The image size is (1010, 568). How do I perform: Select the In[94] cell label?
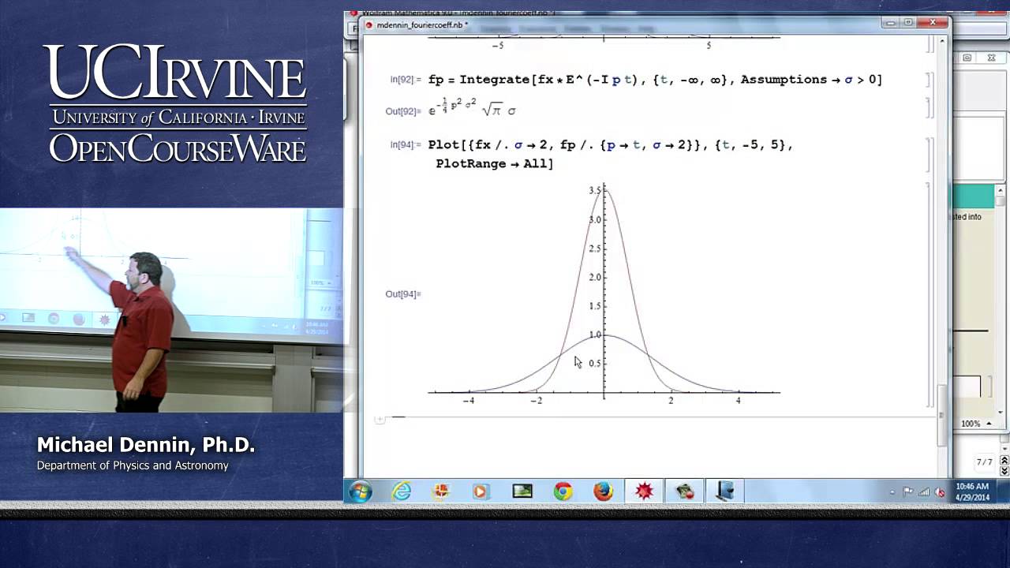click(406, 145)
